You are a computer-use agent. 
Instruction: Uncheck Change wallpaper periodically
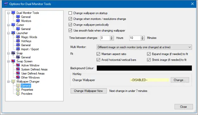70,25
